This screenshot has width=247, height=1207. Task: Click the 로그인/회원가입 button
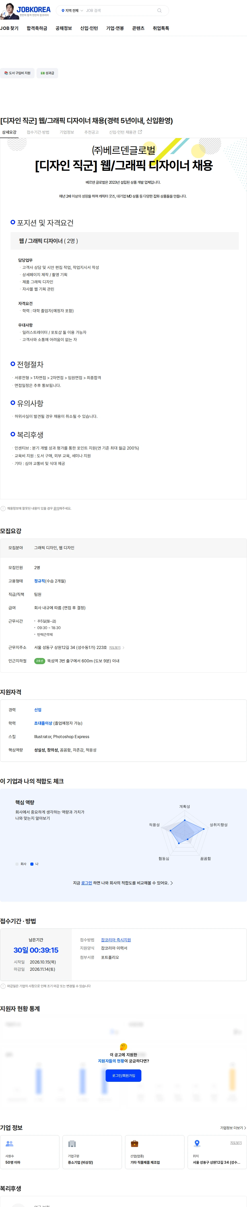(123, 1075)
